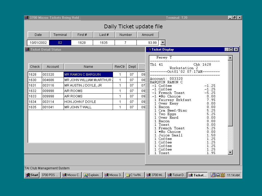Click the Chk 1628 text on the ticket
The image size is (262, 196).
202,65
